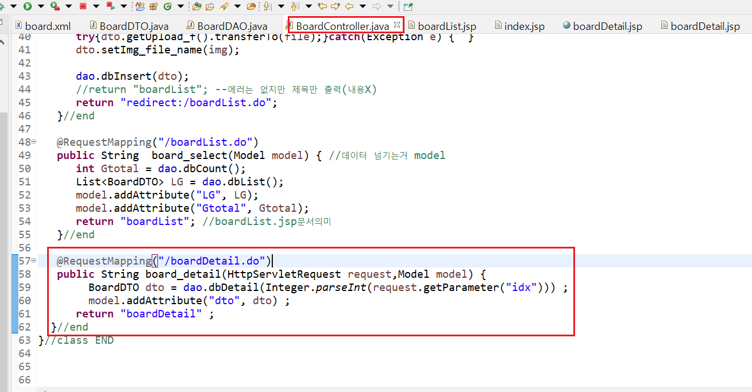Click the red square stop icon
The image size is (752, 392).
pyautogui.click(x=83, y=6)
